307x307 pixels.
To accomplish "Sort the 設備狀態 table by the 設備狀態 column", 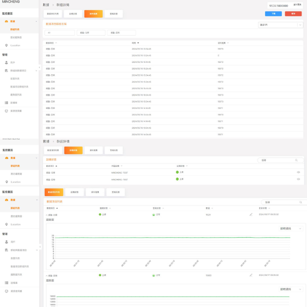I will pos(182,166).
